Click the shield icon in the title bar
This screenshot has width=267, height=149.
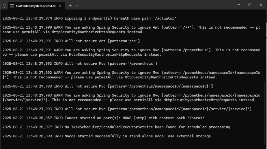pos(4,5)
